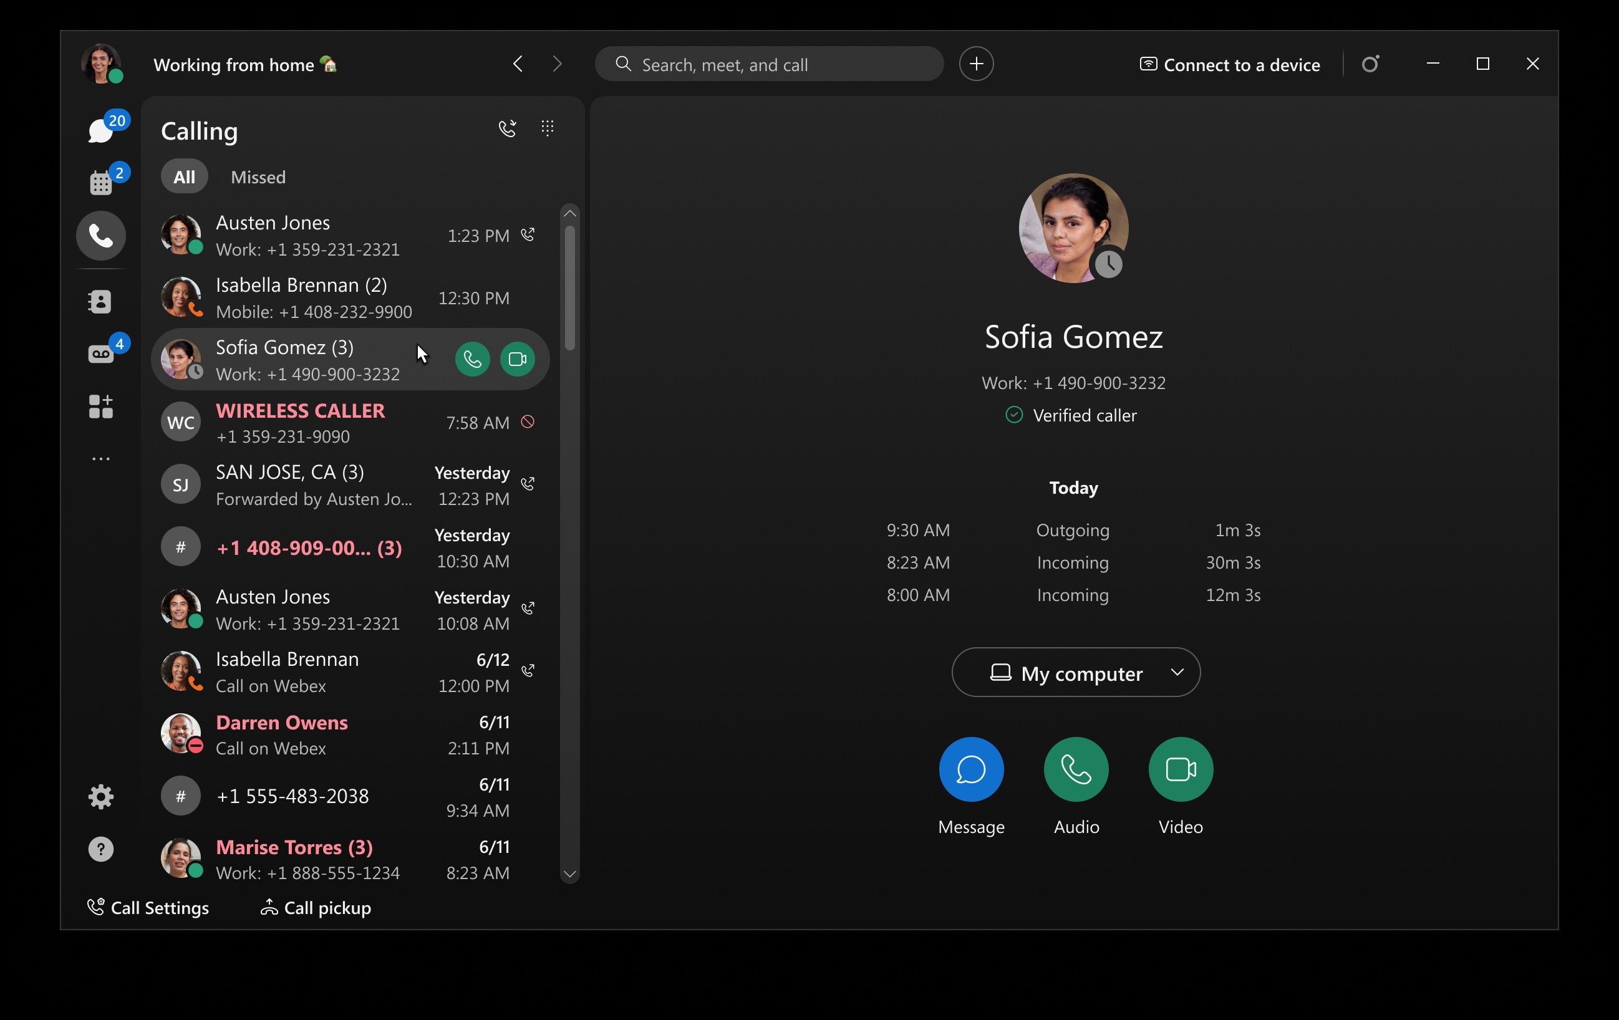Click the refresh icon in the title bar

pos(1370,64)
